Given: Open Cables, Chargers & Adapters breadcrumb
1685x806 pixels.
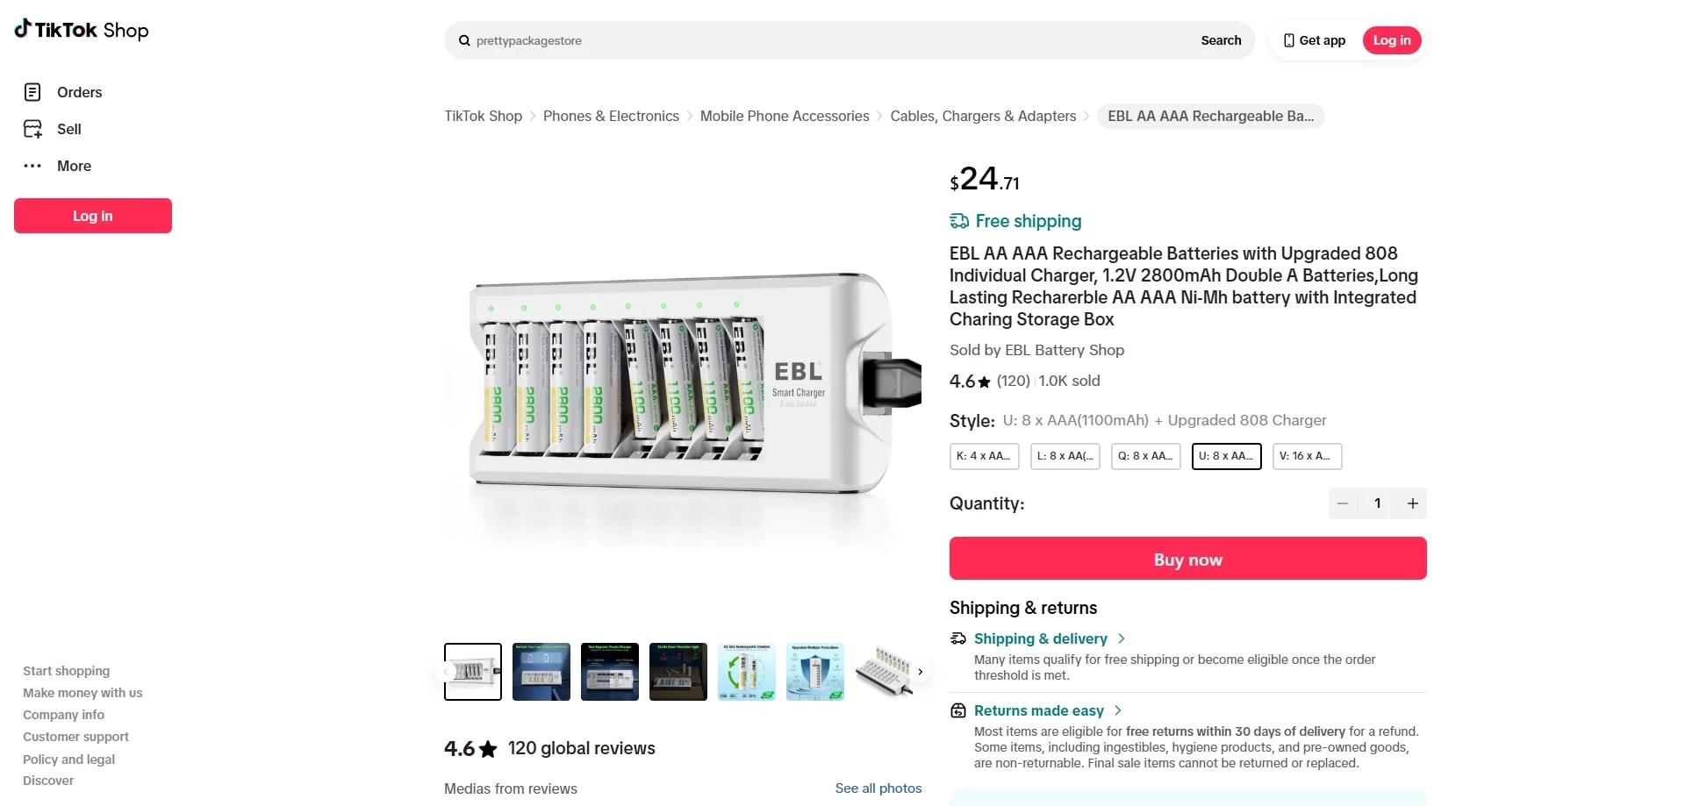Looking at the screenshot, I should [983, 116].
